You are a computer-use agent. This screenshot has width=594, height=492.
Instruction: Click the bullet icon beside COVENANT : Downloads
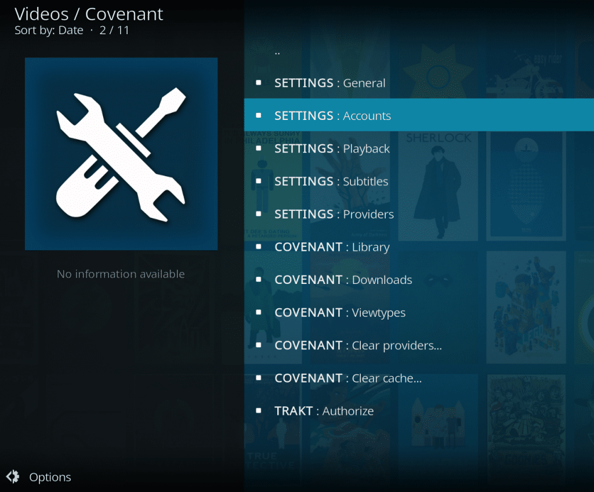click(259, 280)
